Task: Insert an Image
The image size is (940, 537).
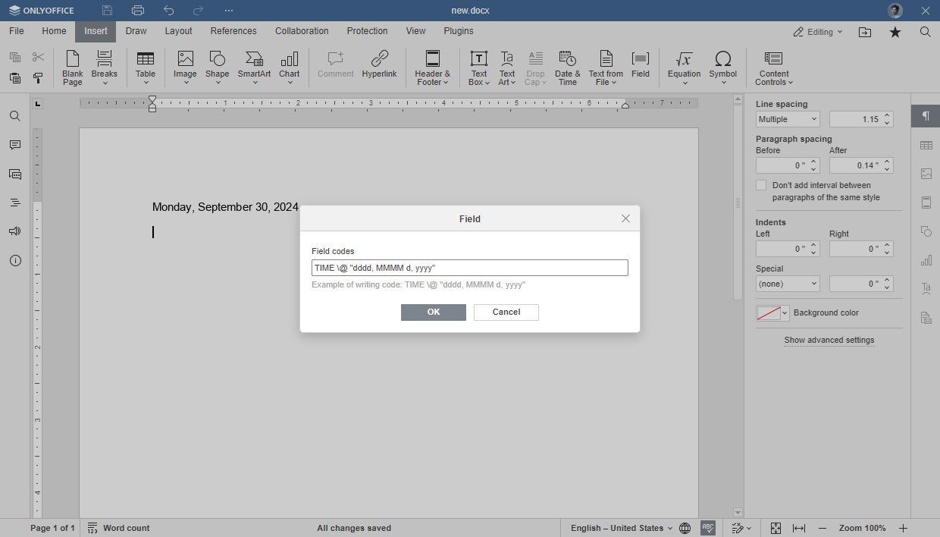Action: pyautogui.click(x=185, y=68)
